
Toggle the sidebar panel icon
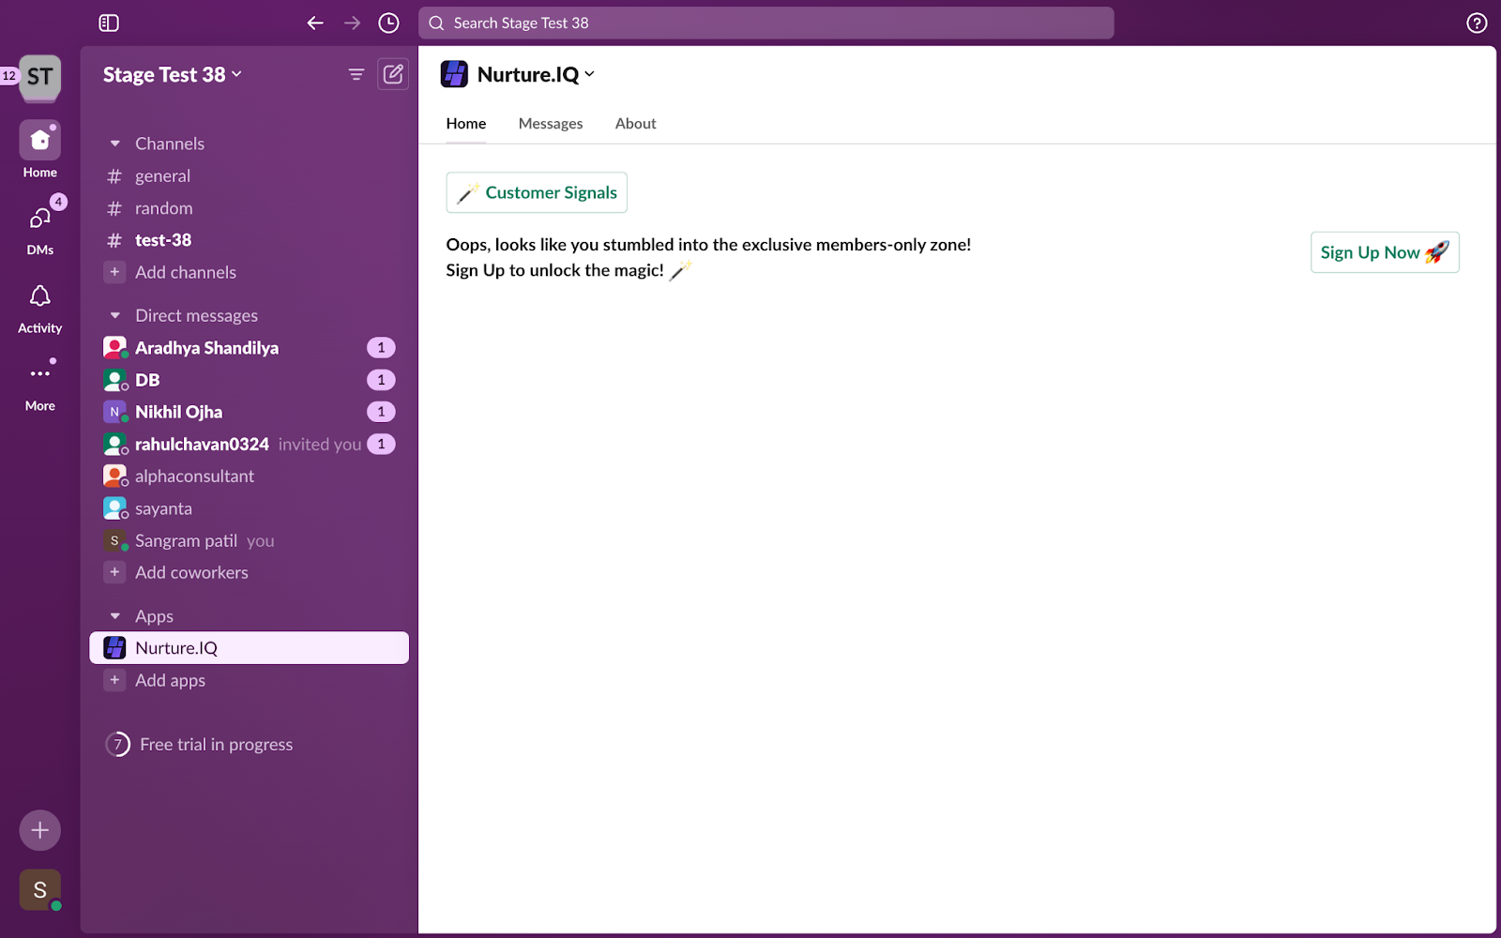point(109,23)
